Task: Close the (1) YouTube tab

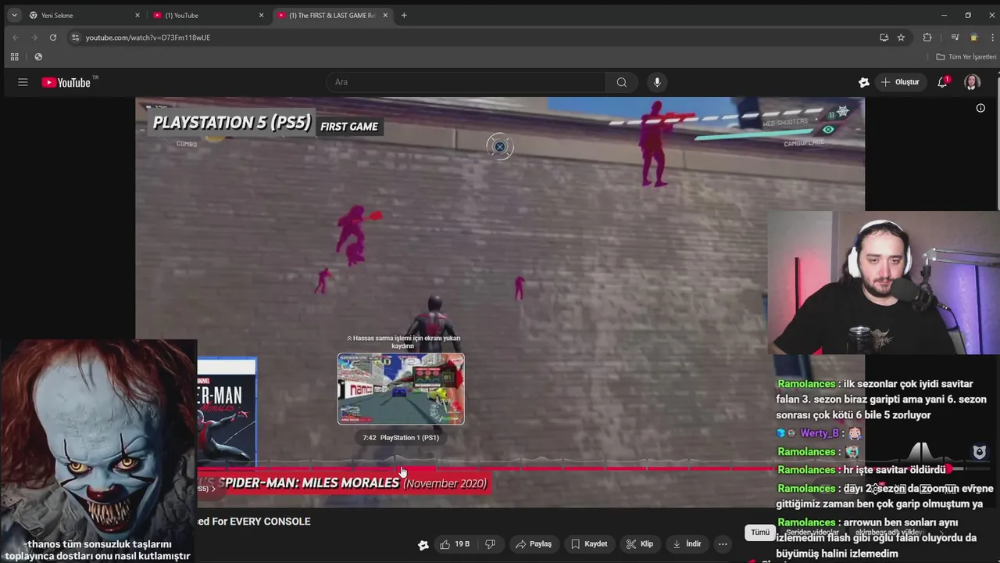Action: pos(261,15)
